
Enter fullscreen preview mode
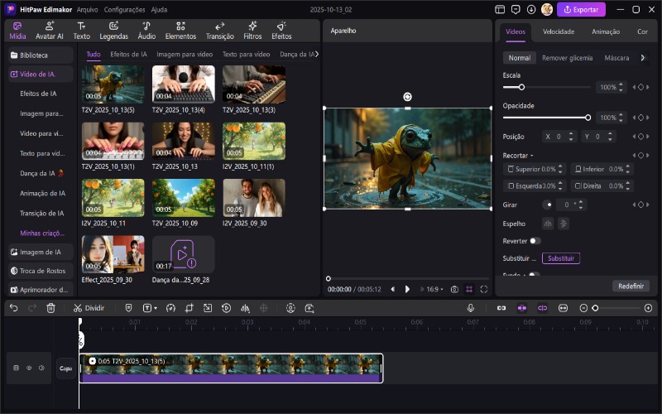(x=484, y=289)
